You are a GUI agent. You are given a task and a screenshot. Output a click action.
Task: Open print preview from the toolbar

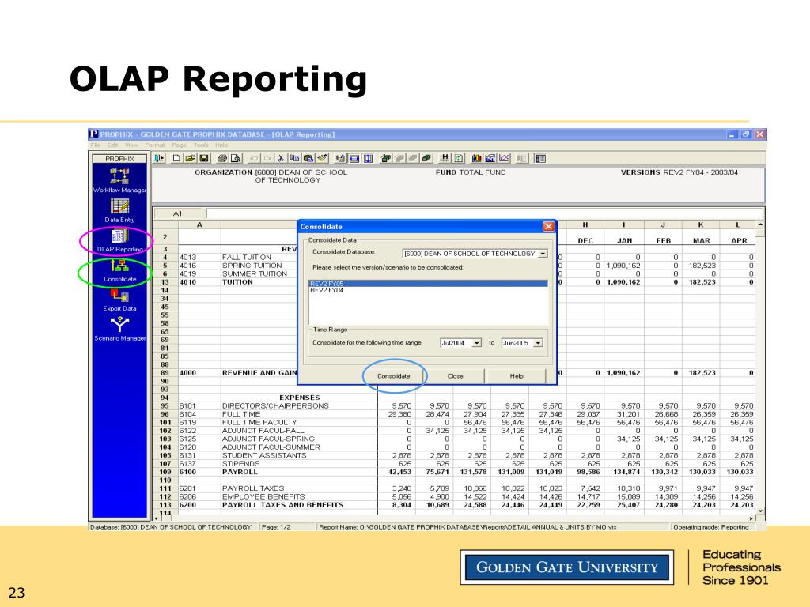click(236, 158)
